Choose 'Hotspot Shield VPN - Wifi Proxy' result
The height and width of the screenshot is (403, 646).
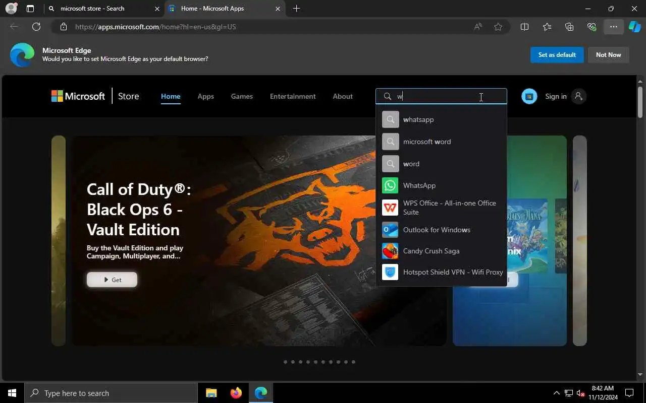coord(441,272)
